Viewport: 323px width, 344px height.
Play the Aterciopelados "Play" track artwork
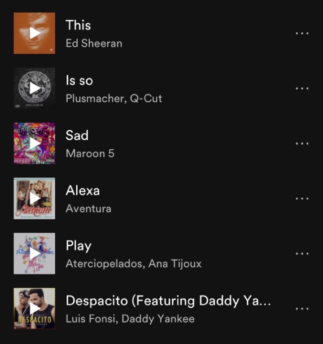[x=35, y=253]
